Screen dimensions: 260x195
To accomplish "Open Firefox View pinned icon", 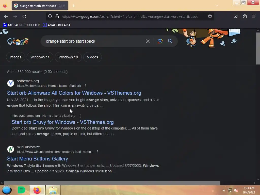I will [x=5, y=6].
